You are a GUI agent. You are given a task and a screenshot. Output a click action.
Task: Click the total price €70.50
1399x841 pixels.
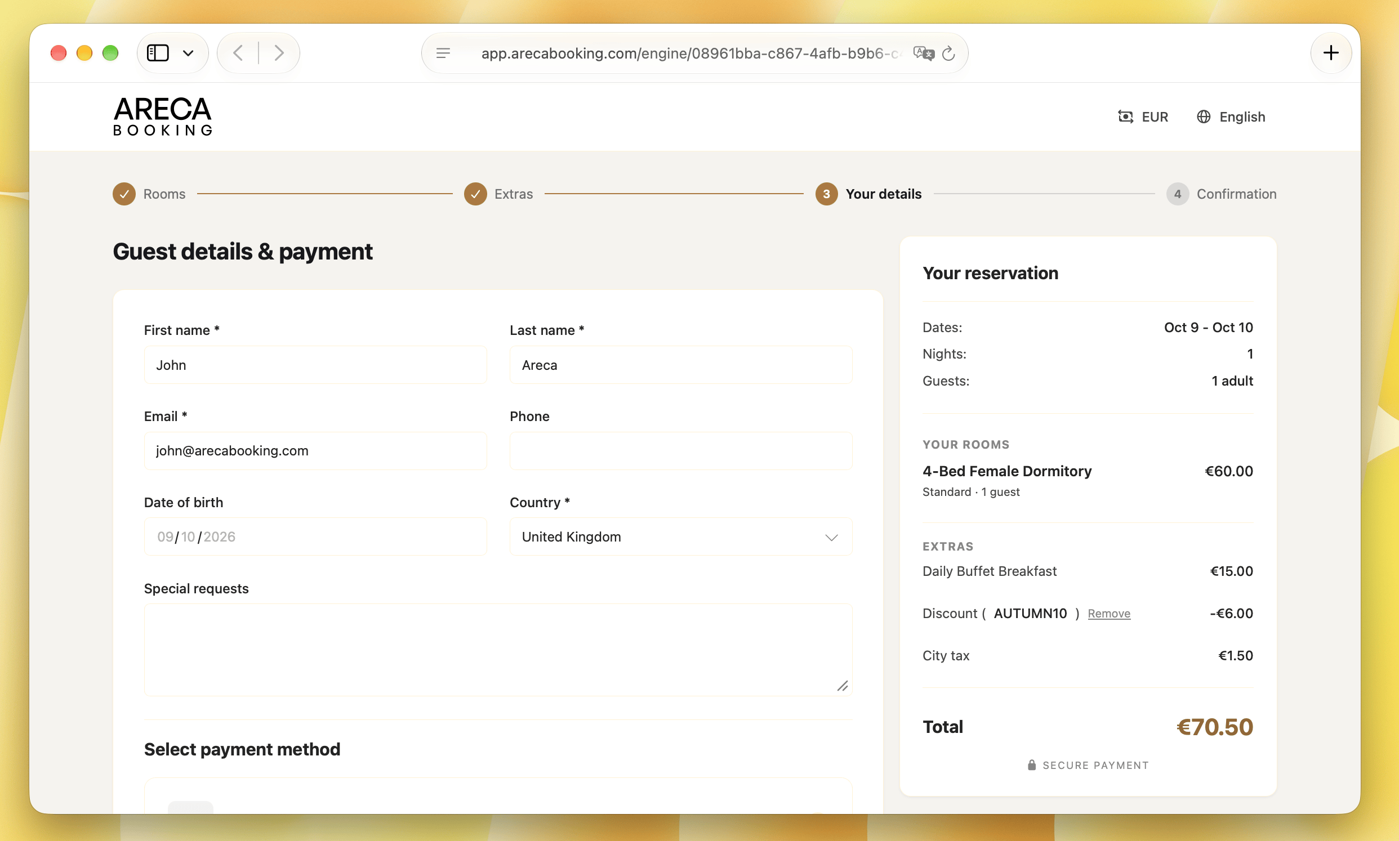click(1214, 727)
